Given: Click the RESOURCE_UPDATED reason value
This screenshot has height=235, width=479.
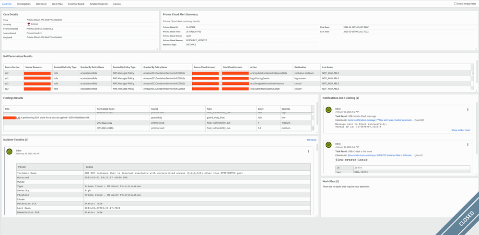Looking at the screenshot, I should [197, 40].
